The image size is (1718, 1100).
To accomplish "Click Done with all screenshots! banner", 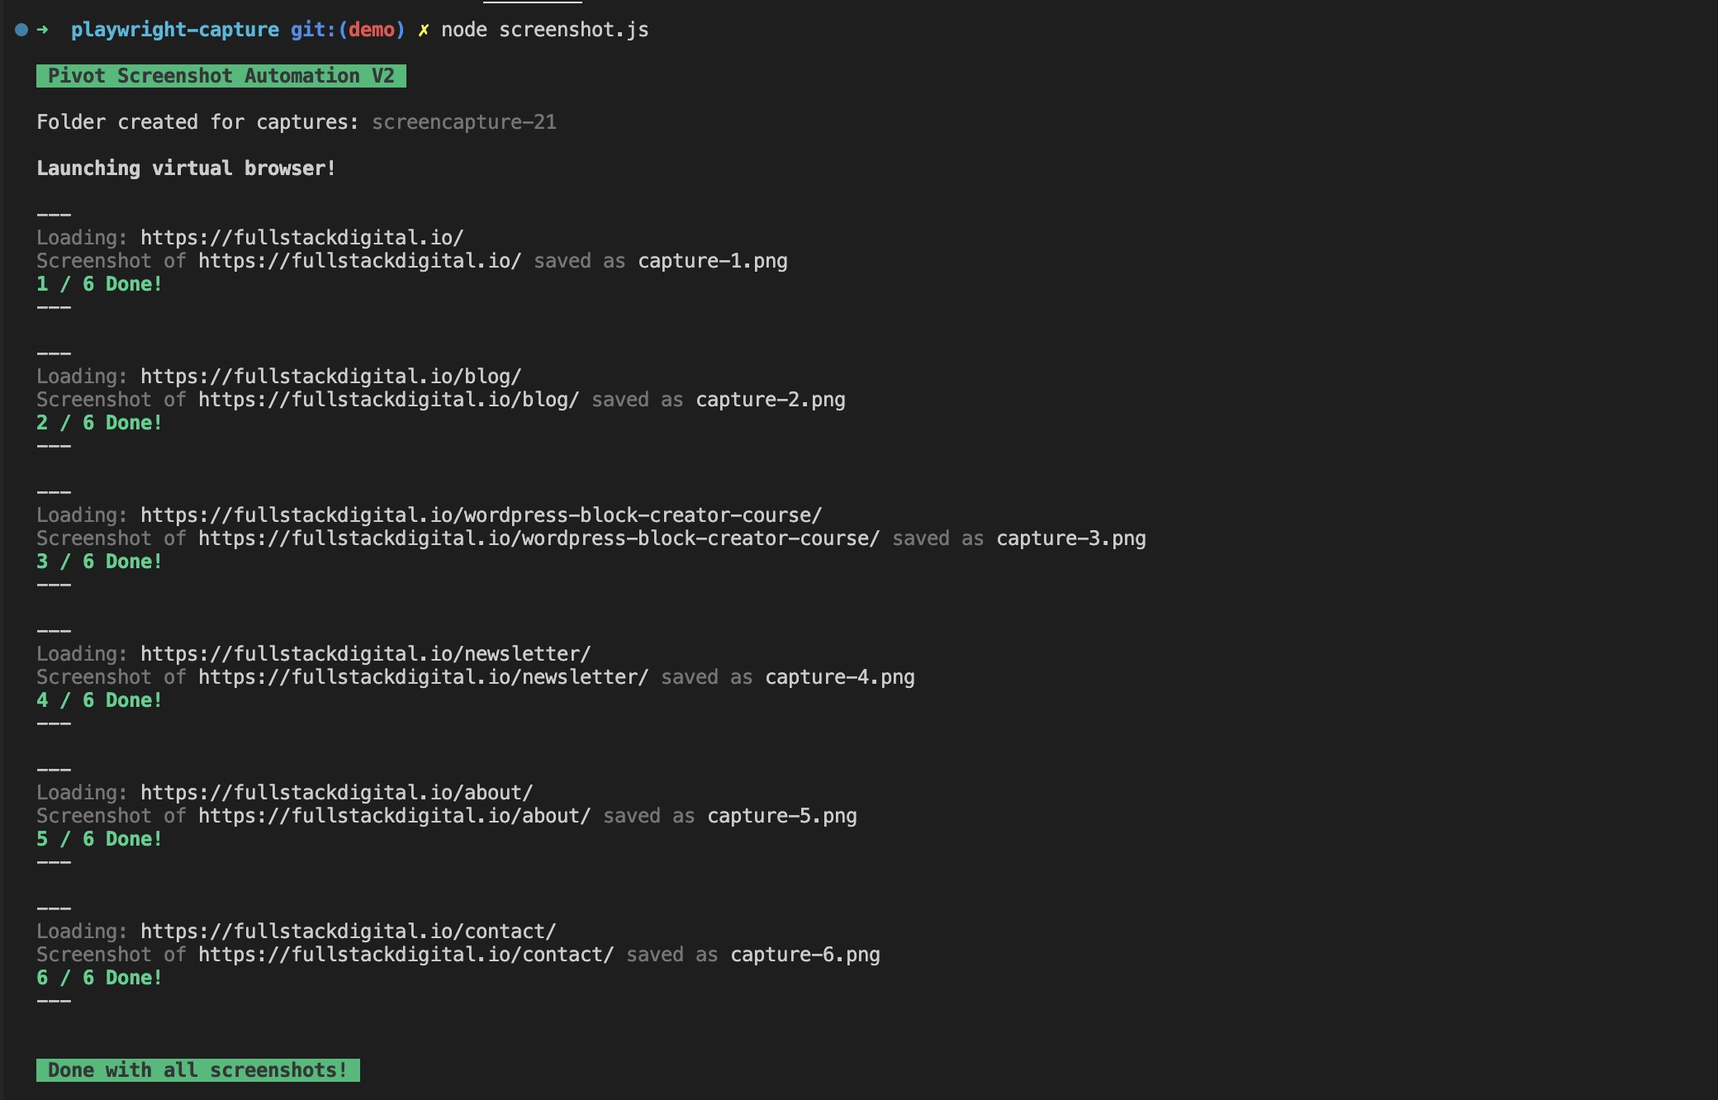I will (x=197, y=1070).
